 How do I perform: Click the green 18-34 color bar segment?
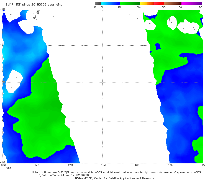tap(130, 3)
